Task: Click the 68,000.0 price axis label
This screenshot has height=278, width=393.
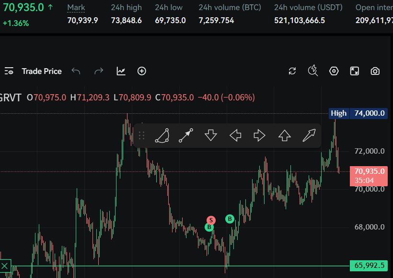Action: [370, 227]
